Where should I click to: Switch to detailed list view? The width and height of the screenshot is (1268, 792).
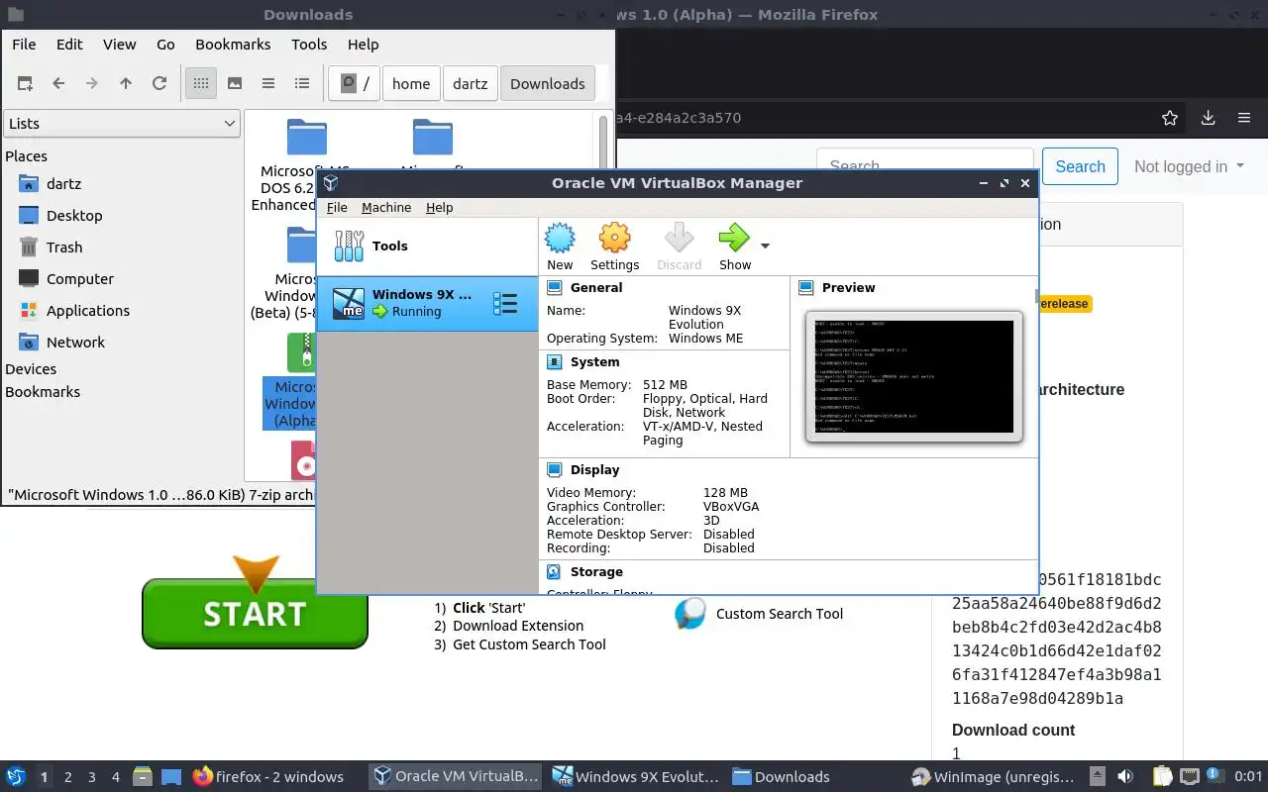pyautogui.click(x=302, y=84)
